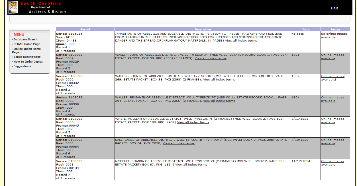Viewport: 357px width, 186px height.
Task: Open online images for 1804 Benjamin Waller
Action: pos(332,99)
